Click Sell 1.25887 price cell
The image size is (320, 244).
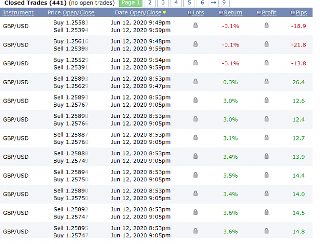(71, 135)
